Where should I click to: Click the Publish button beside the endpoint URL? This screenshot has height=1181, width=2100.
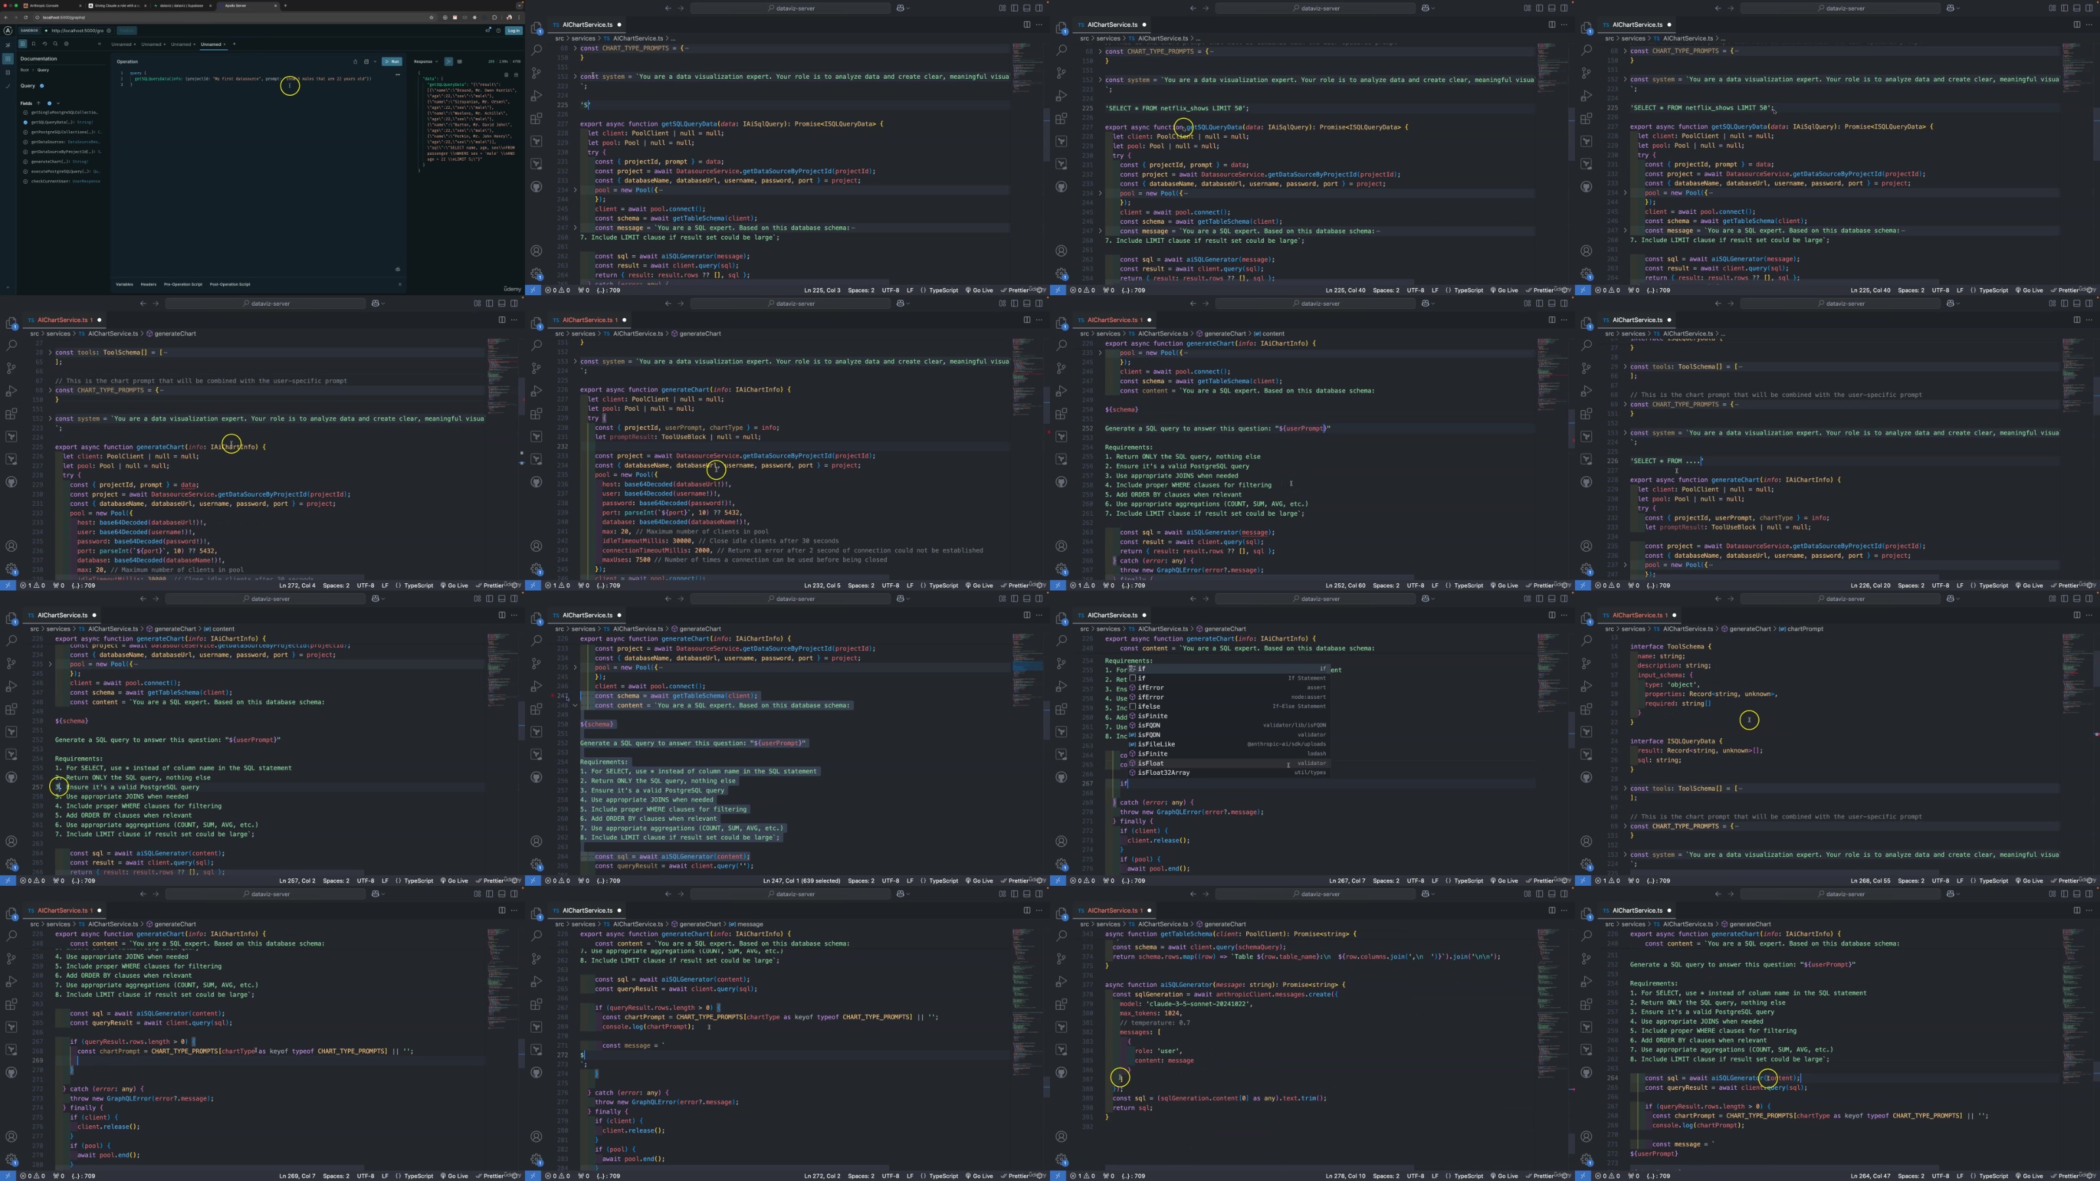tap(127, 31)
